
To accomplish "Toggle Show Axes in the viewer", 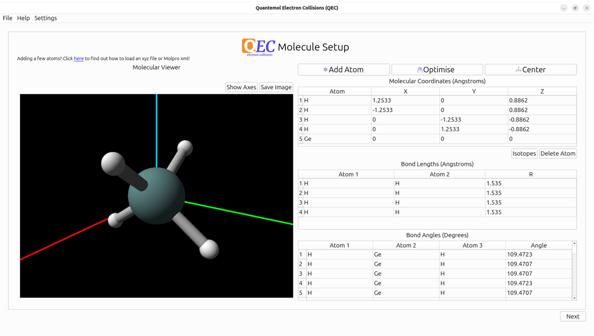I will point(241,87).
